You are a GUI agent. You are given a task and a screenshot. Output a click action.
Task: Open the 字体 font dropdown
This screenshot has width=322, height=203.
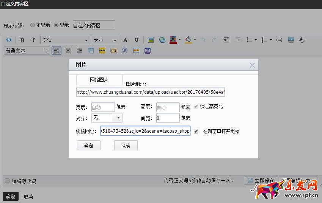pyautogui.click(x=65, y=40)
